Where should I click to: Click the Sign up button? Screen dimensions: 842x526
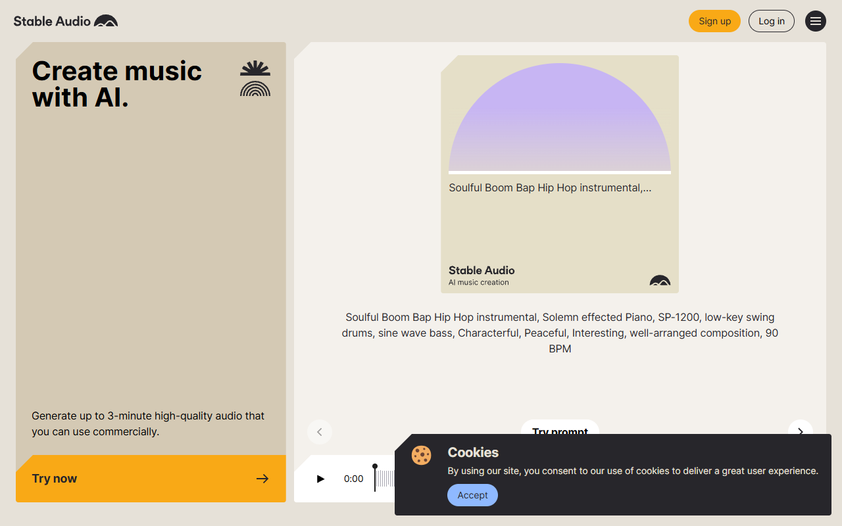(714, 21)
